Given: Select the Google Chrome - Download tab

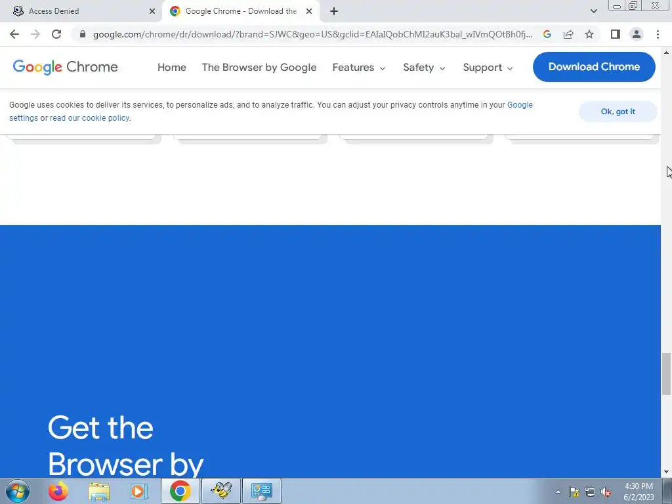Looking at the screenshot, I should 240,11.
